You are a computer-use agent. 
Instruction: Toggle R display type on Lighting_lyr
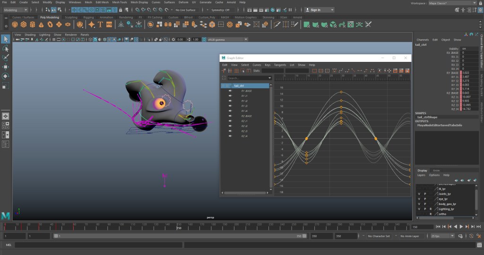pyautogui.click(x=431, y=209)
